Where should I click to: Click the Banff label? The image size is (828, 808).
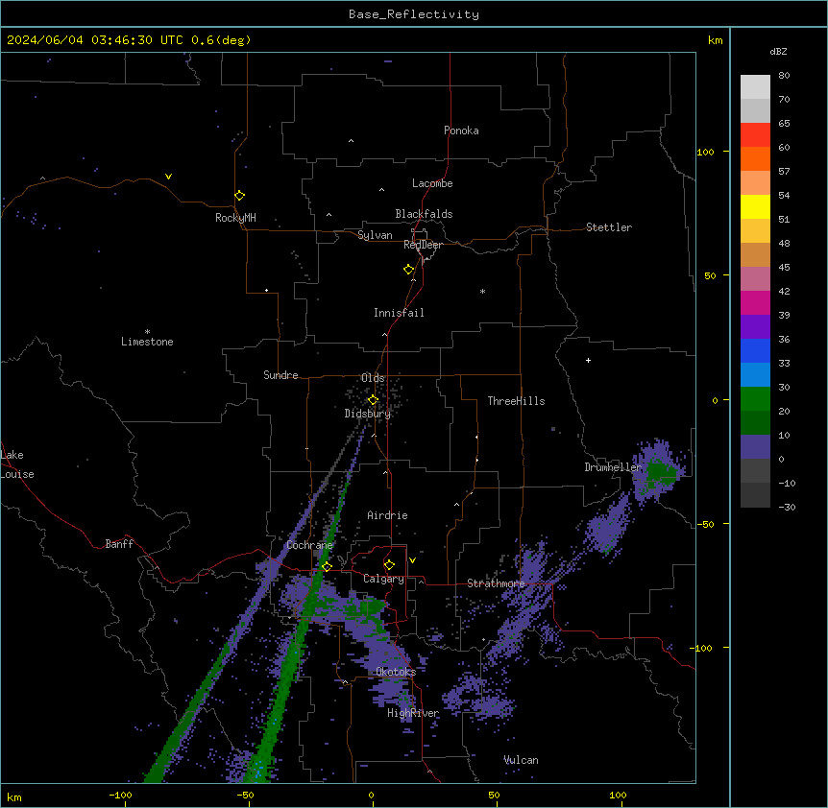pos(119,544)
